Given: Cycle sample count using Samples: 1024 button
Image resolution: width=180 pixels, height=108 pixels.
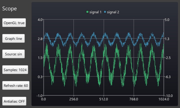Looking at the screenshot, I should (x=15, y=70).
